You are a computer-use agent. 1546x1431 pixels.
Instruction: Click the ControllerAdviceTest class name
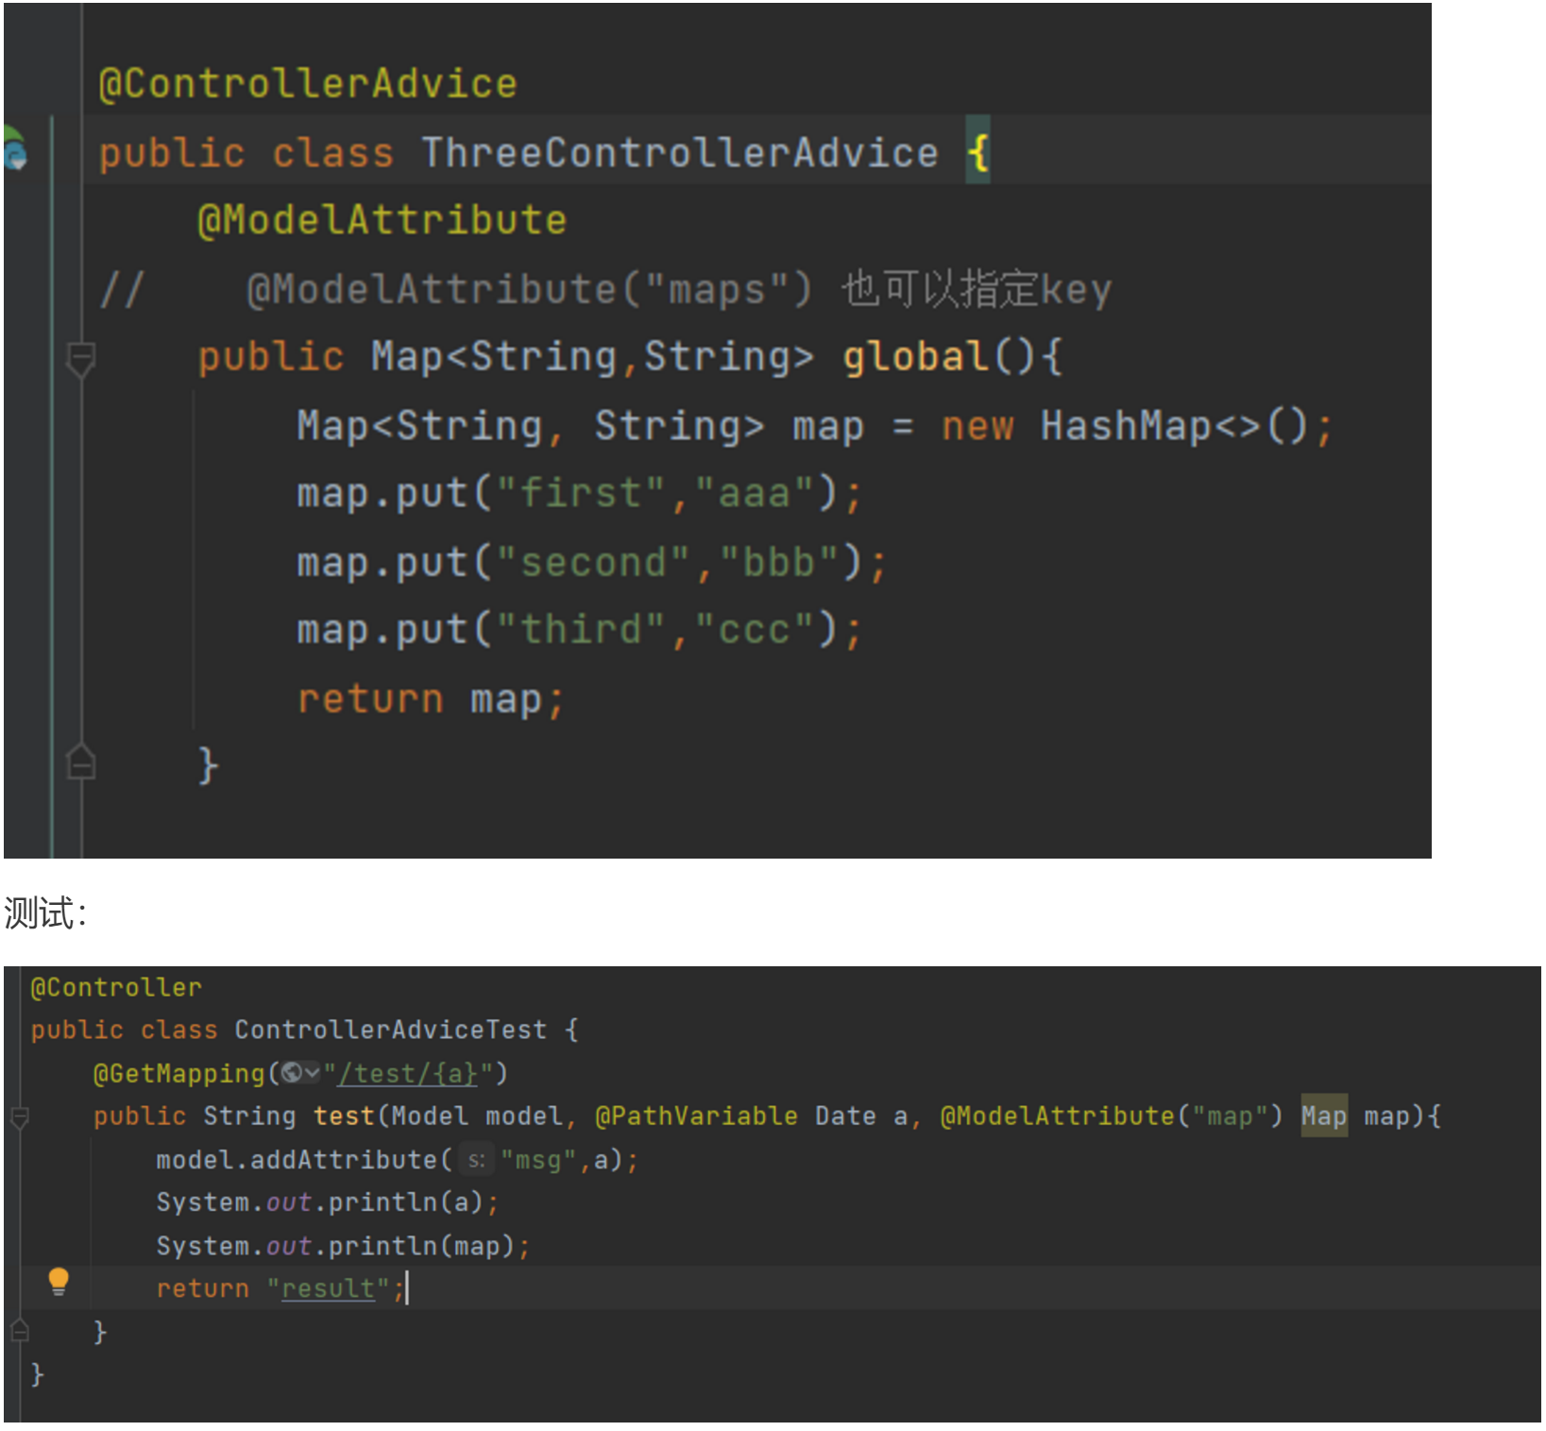pos(390,1030)
